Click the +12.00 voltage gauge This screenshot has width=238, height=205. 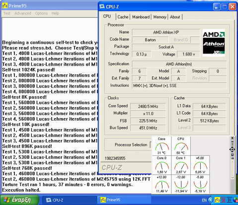161,184
